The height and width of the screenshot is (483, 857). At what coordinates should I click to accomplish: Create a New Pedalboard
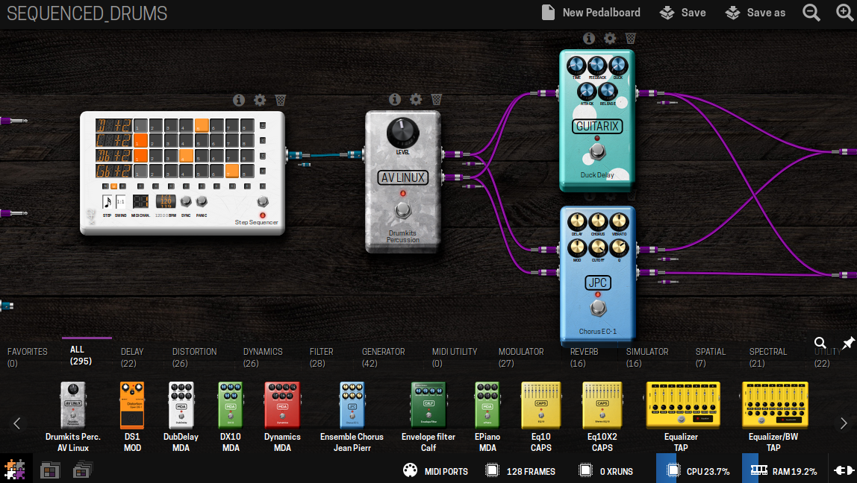click(x=590, y=13)
